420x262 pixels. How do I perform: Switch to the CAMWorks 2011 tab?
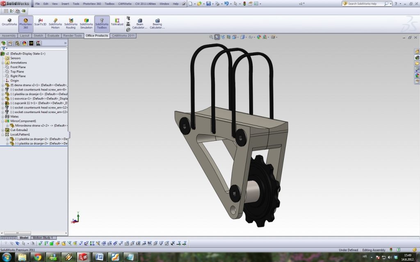point(123,36)
